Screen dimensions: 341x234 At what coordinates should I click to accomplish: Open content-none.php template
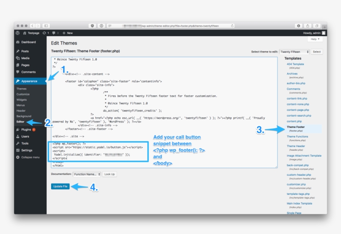click(298, 104)
